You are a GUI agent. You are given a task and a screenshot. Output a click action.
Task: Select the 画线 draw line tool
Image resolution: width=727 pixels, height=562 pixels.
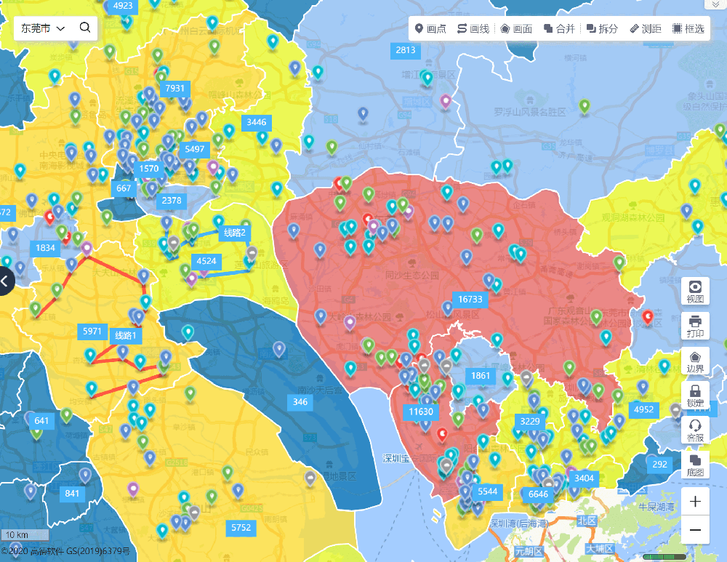coord(473,29)
